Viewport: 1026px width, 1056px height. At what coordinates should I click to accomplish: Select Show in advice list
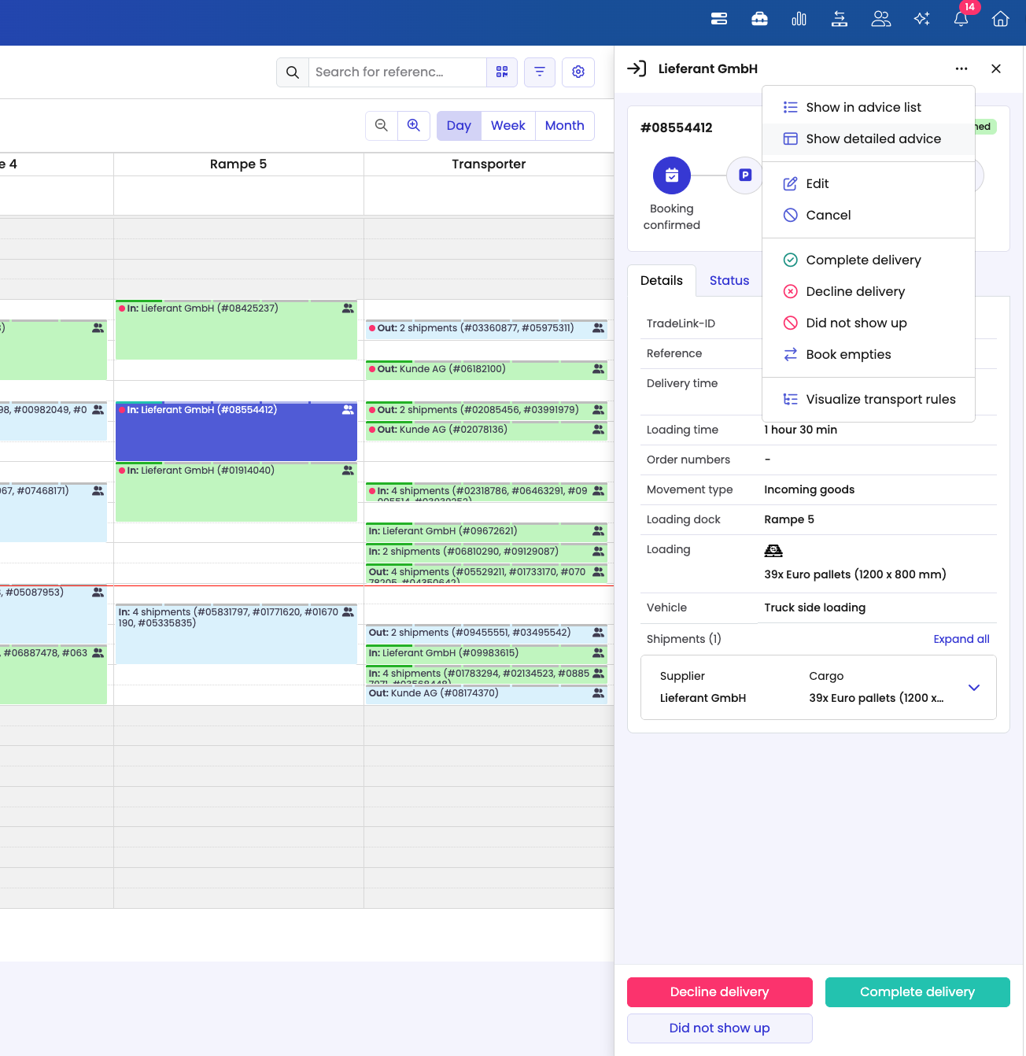click(869, 108)
